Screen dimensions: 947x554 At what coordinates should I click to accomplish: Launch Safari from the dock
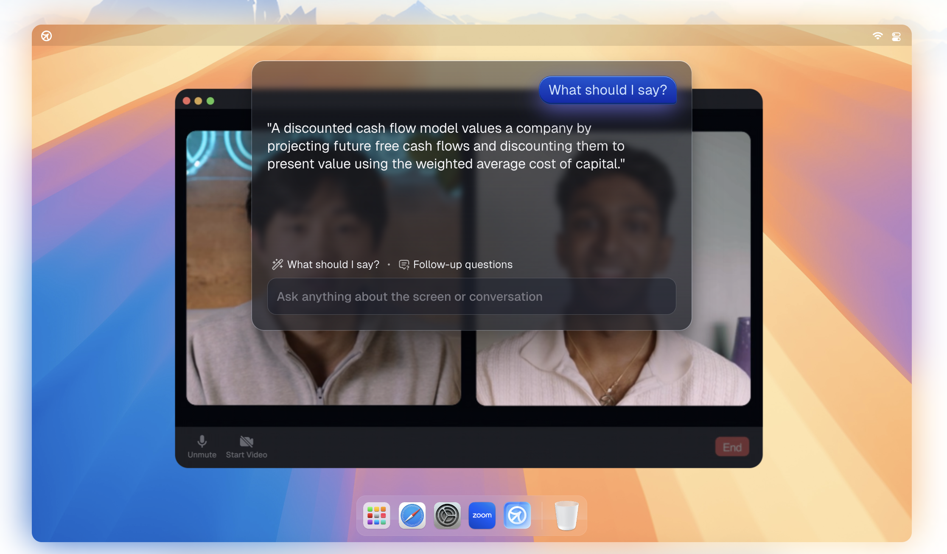click(x=412, y=515)
